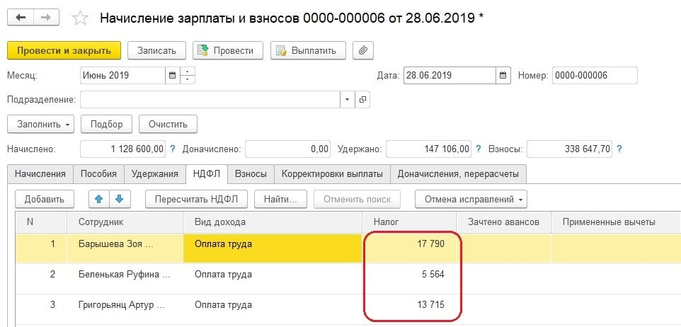Image resolution: width=681 pixels, height=327 pixels.
Task: Move row down with blue arrow
Action: point(120,200)
